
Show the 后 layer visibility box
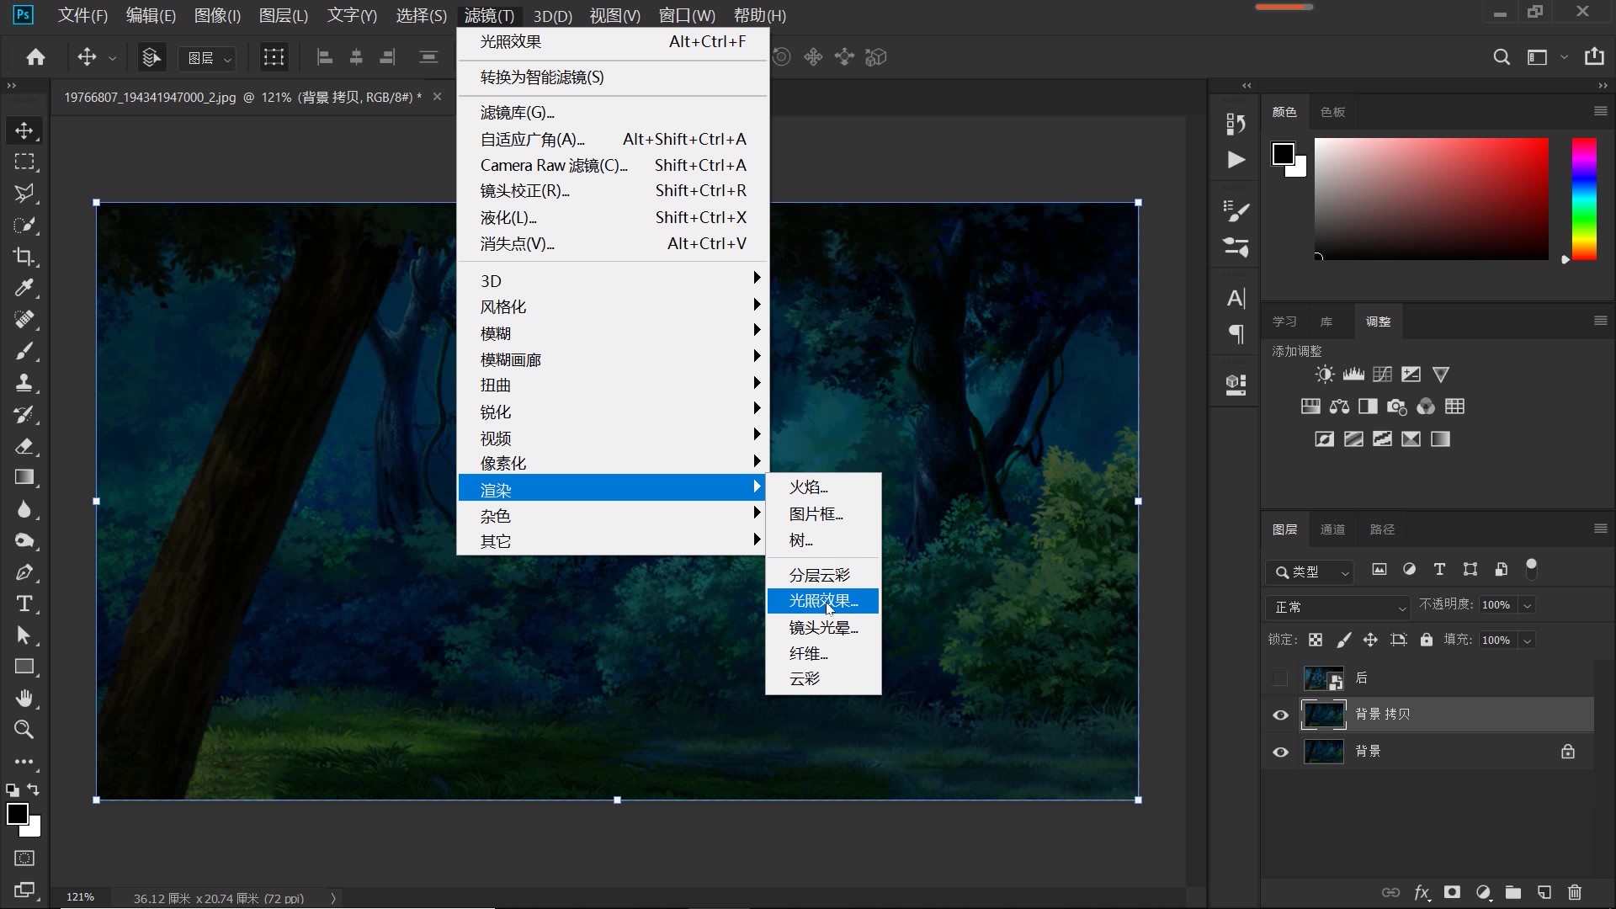pos(1280,678)
